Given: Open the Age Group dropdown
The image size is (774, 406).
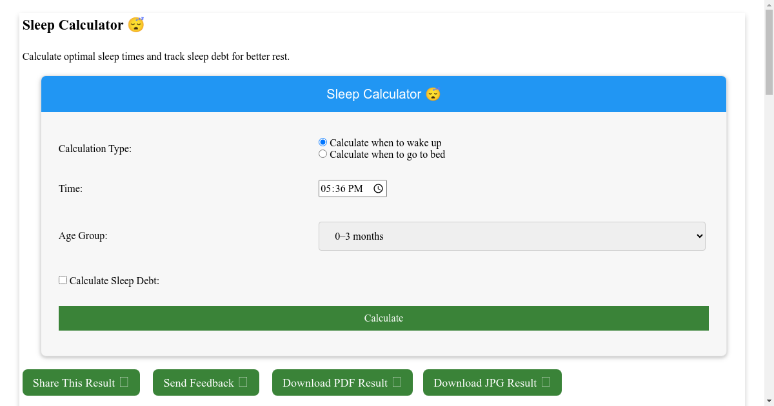Looking at the screenshot, I should tap(511, 236).
